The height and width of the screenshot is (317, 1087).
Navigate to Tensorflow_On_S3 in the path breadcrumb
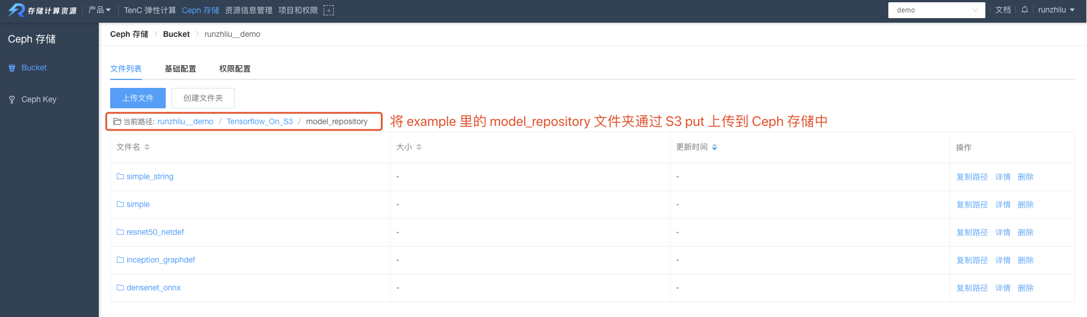pos(259,121)
